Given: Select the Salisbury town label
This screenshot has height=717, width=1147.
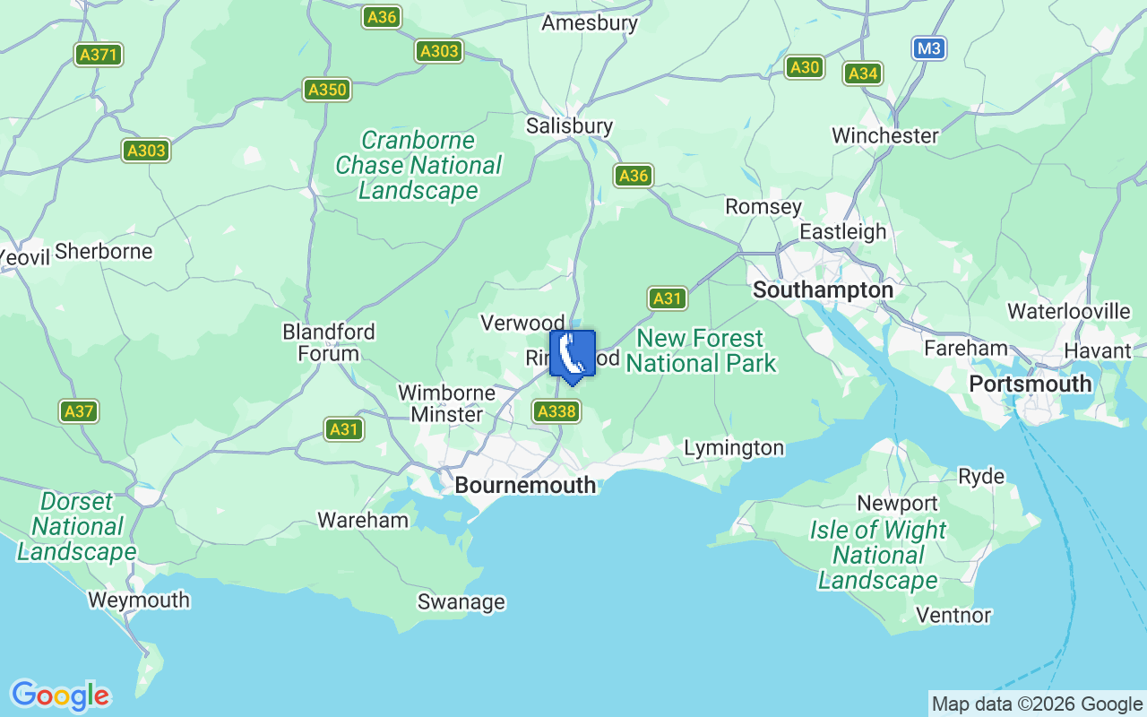Looking at the screenshot, I should pos(569,126).
